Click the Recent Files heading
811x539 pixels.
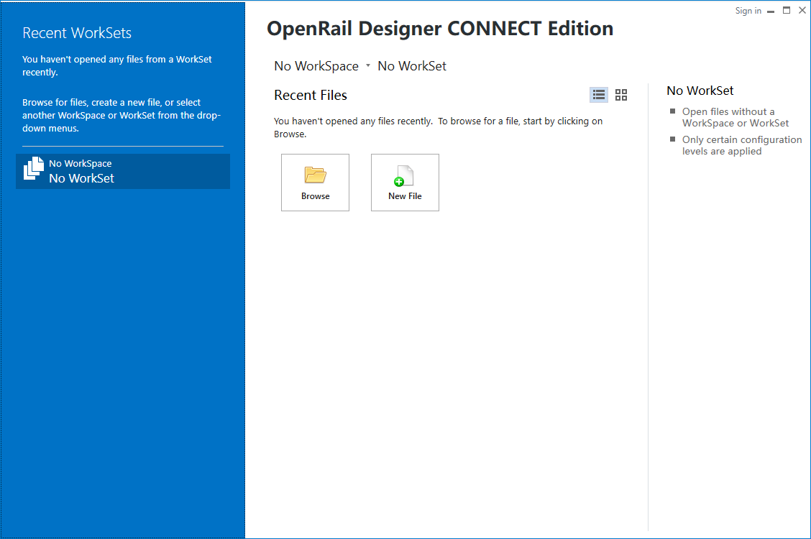(311, 95)
